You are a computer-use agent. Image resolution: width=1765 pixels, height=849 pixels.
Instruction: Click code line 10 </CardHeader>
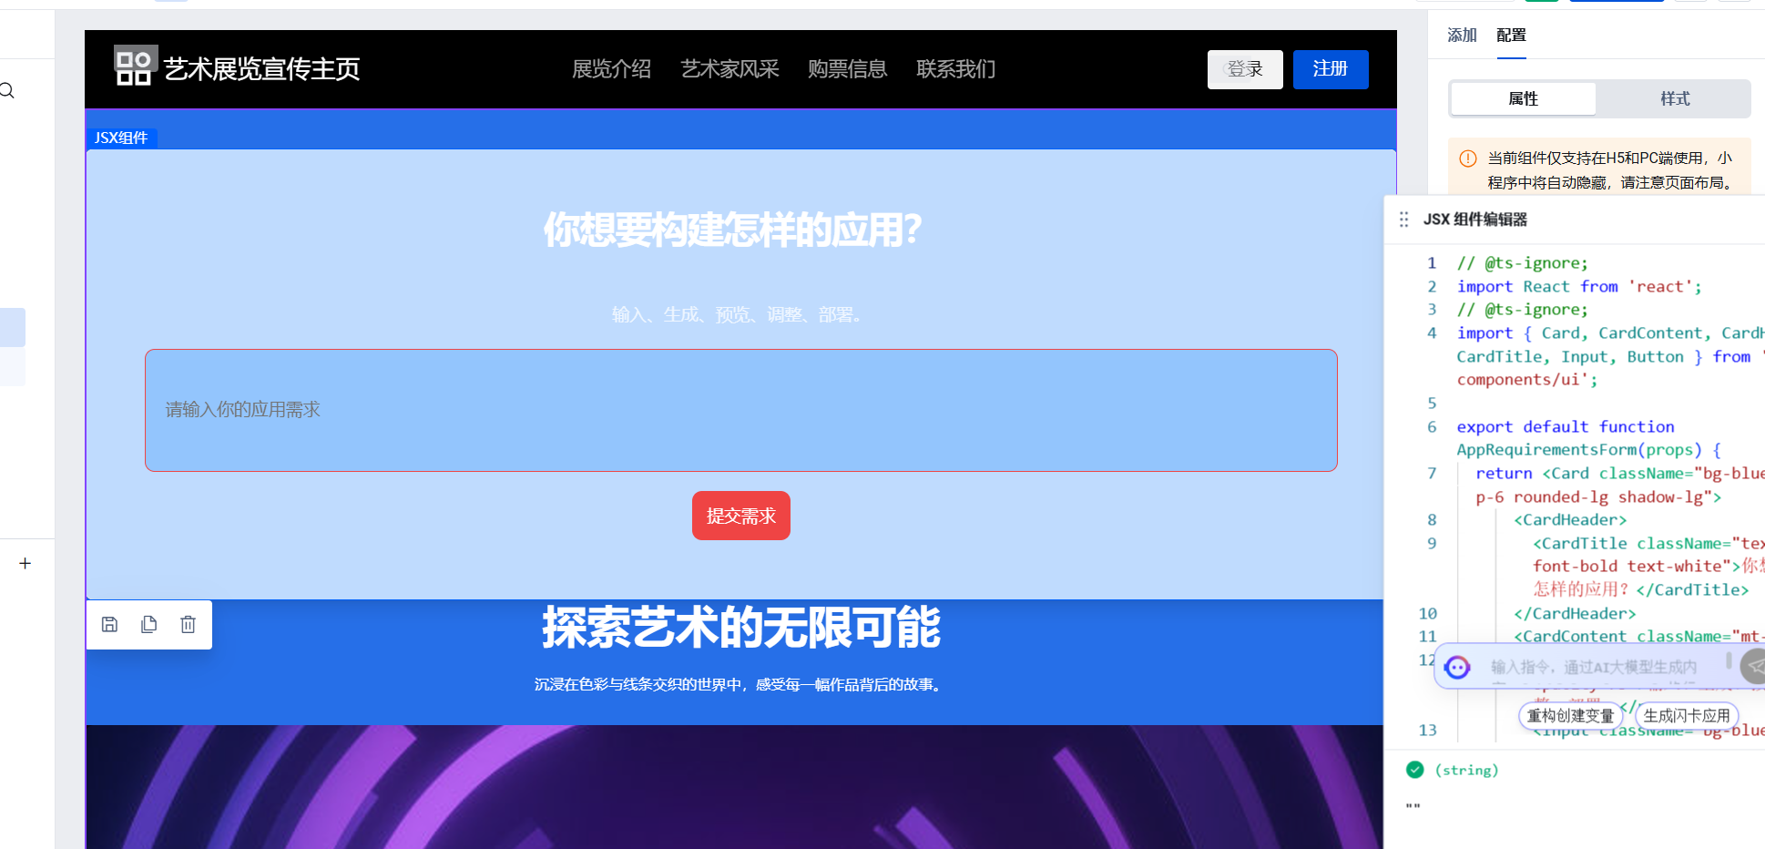pos(1575,613)
